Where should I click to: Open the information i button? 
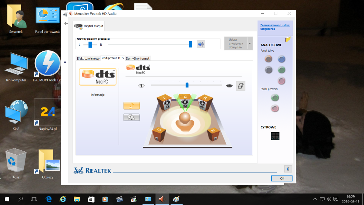coord(288,169)
